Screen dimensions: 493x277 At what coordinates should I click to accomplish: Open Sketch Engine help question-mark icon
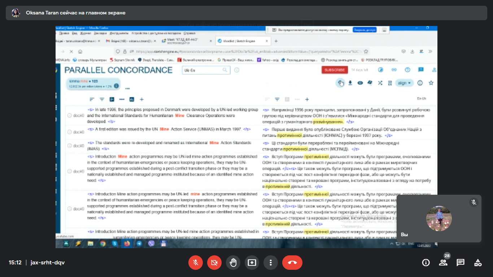407,70
